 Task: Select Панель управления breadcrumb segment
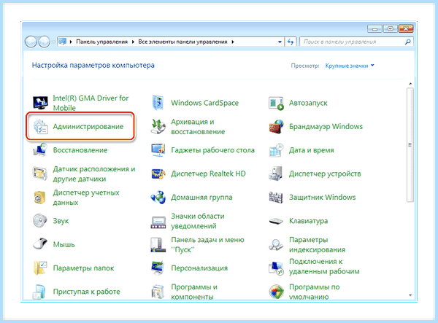pyautogui.click(x=101, y=42)
